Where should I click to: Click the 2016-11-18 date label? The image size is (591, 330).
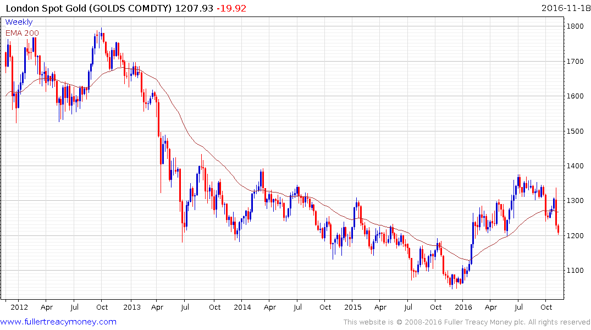(x=566, y=8)
